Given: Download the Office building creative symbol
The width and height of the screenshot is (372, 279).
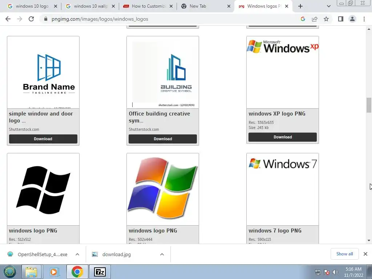Looking at the screenshot, I should pyautogui.click(x=163, y=139).
